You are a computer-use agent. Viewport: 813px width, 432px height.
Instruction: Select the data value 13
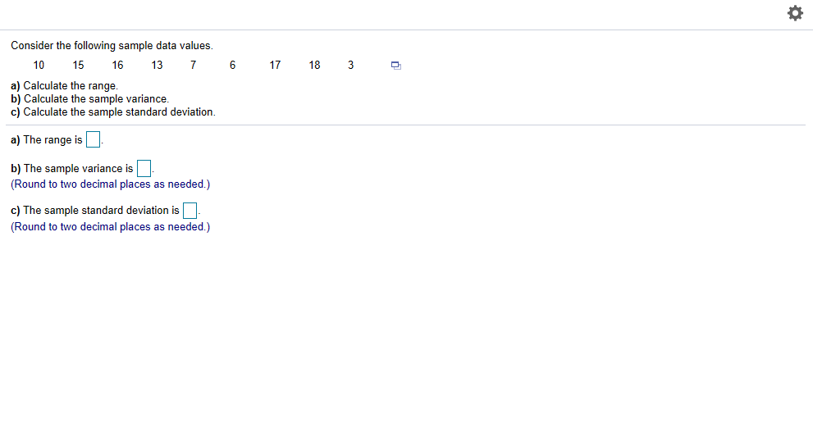tap(158, 65)
